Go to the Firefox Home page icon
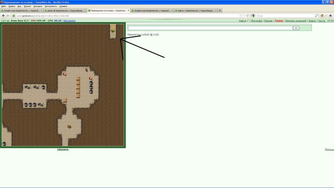334x188 pixels. click(x=330, y=16)
